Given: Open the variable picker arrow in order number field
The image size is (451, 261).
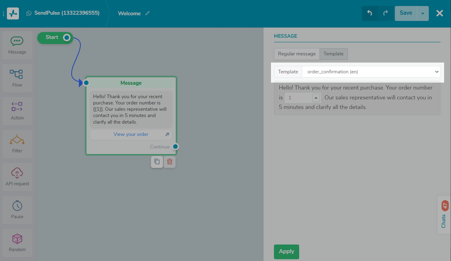Looking at the screenshot, I should tap(316, 98).
